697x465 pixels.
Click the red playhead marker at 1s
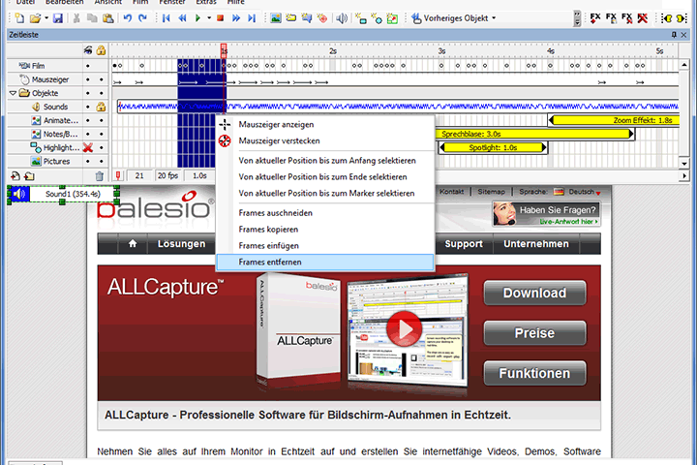click(224, 50)
